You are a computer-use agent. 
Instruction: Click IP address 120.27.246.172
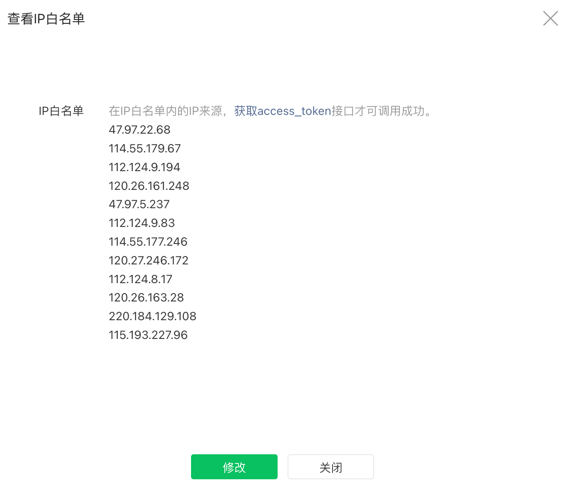[149, 261]
